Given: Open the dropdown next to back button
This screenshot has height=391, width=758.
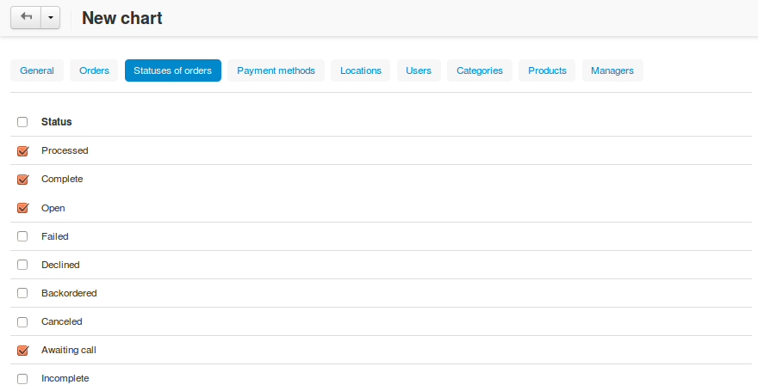Looking at the screenshot, I should coord(50,18).
